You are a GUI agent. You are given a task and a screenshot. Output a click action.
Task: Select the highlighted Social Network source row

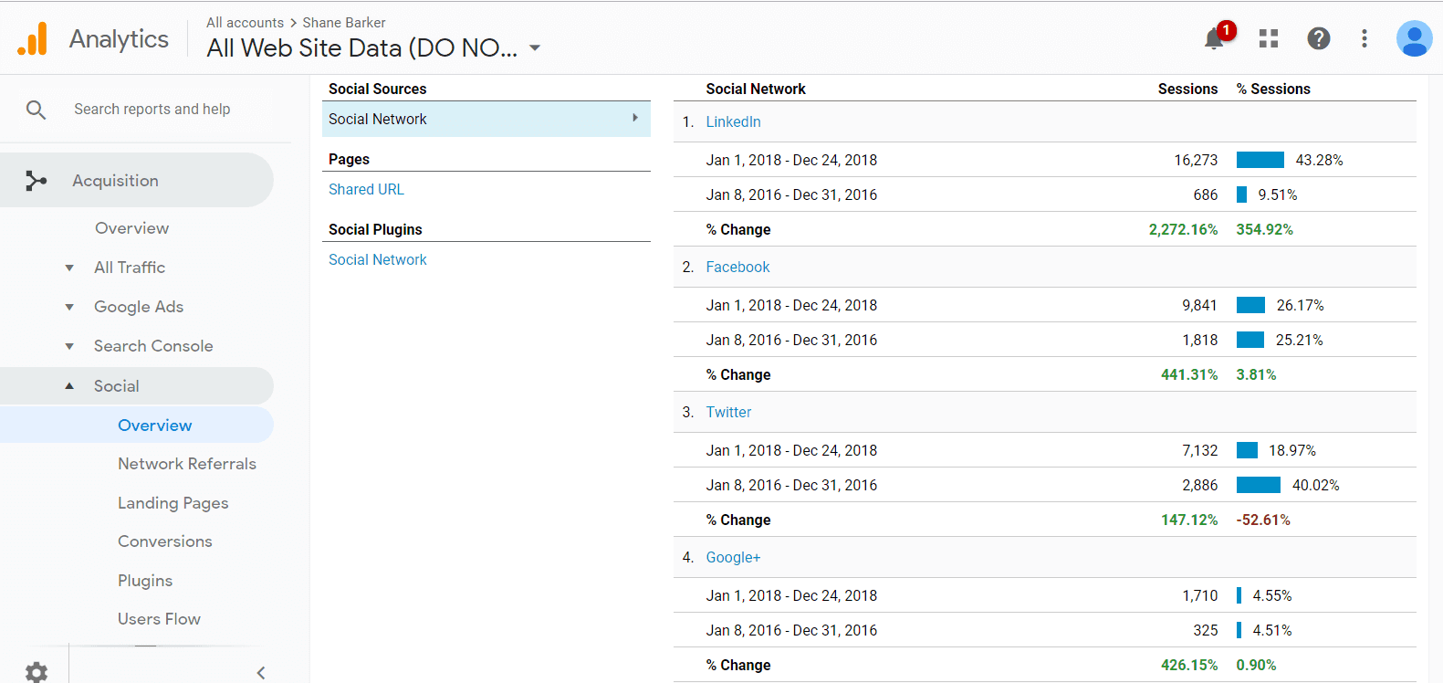(x=486, y=119)
